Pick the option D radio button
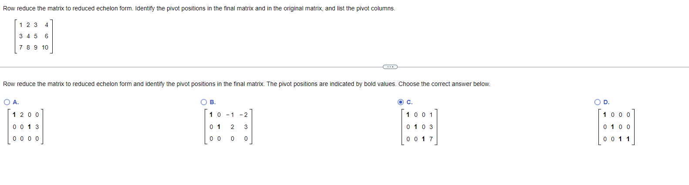This screenshot has height=185, width=689. pyautogui.click(x=598, y=102)
